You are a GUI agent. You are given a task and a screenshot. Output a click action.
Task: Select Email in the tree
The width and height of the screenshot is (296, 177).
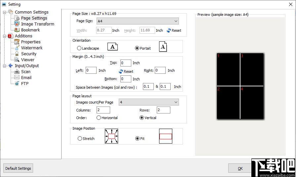(26, 77)
